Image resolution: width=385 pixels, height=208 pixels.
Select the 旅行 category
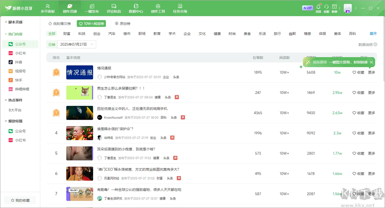click(x=278, y=34)
